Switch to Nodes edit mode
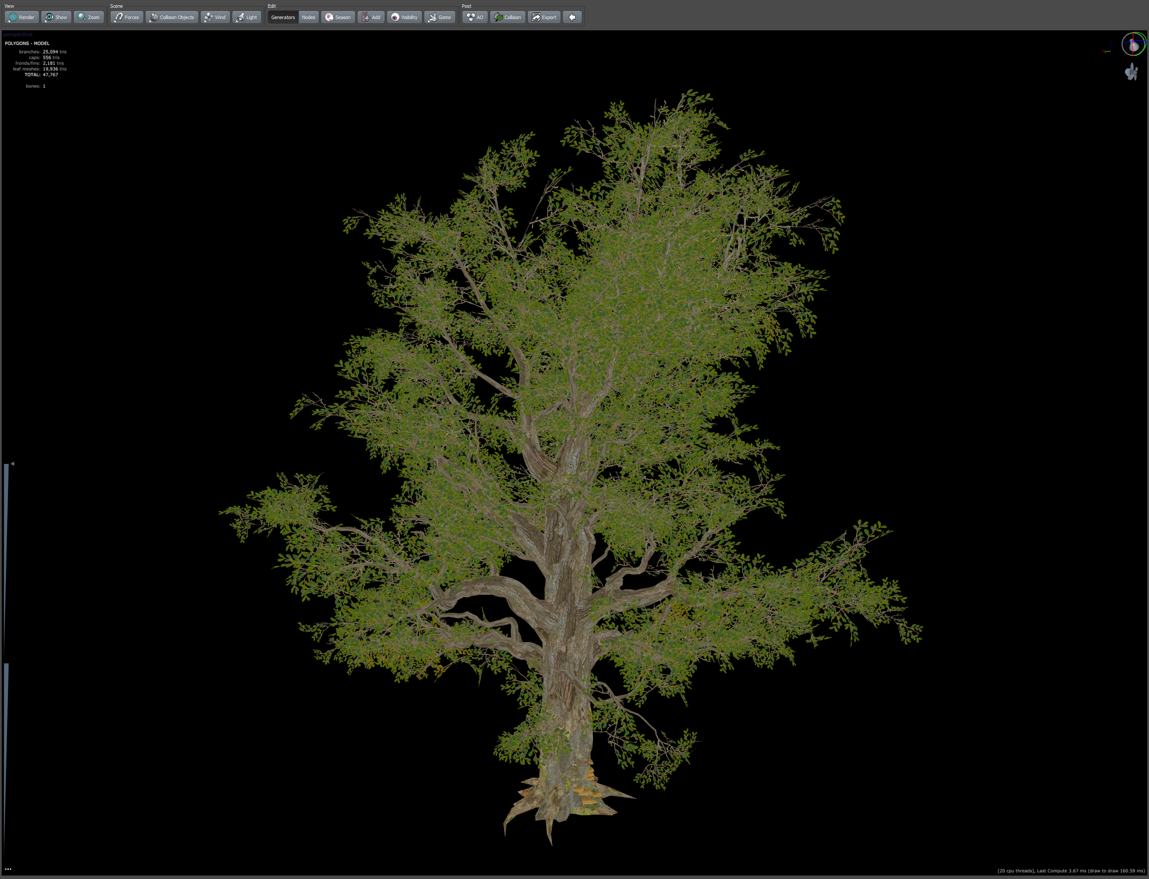Screen dimensions: 1149x879 coord(309,17)
